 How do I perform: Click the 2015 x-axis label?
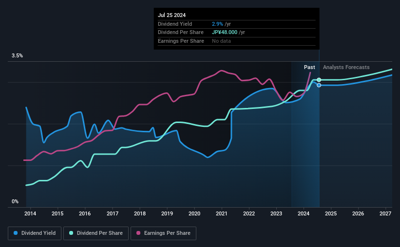pos(57,213)
